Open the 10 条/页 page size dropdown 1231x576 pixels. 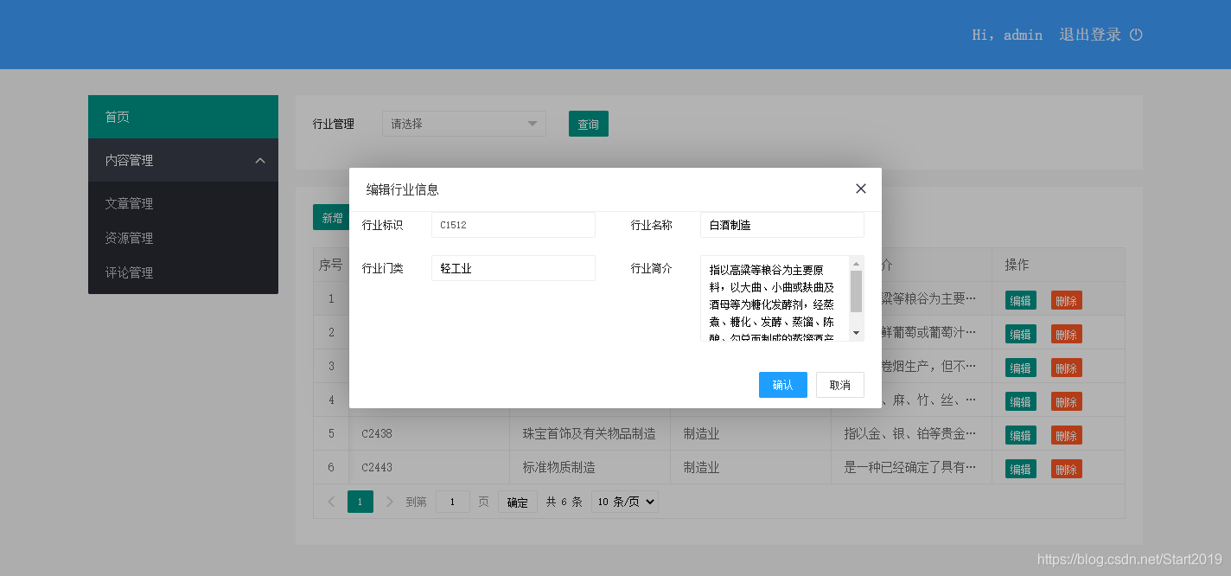[x=625, y=502]
